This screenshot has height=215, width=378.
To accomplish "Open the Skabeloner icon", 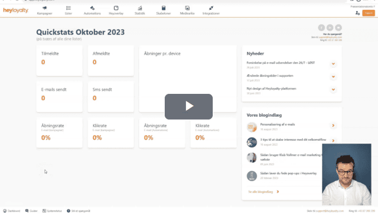I will pos(164,8).
